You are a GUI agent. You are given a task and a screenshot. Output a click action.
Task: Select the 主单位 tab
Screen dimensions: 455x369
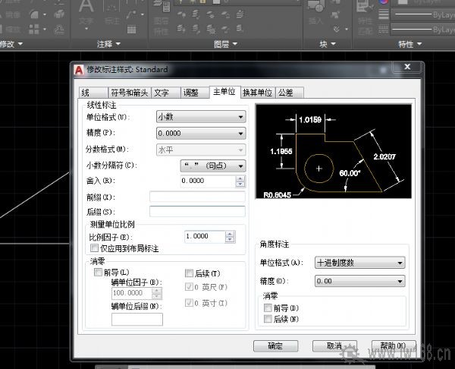(x=224, y=92)
